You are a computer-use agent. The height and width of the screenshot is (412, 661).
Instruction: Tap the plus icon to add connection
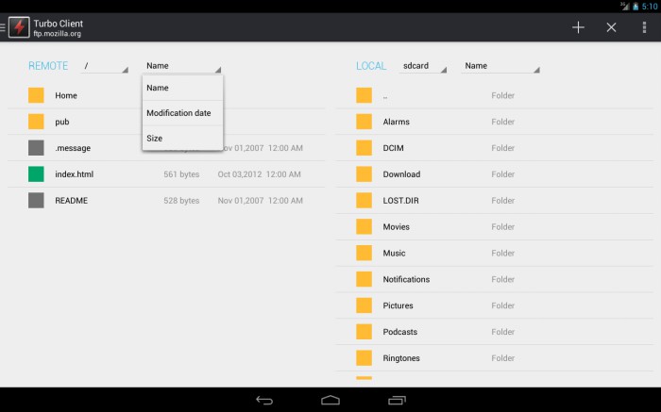[578, 27]
